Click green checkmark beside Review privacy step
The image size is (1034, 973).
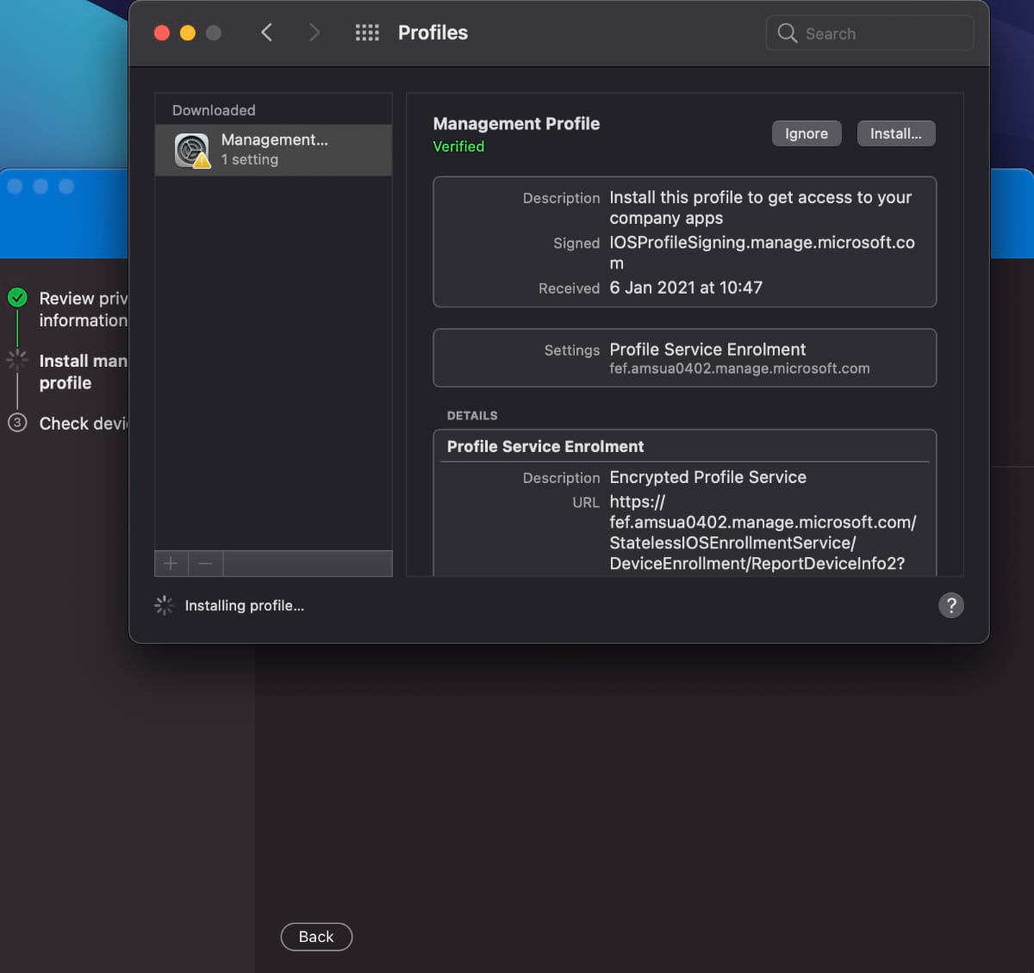click(17, 298)
